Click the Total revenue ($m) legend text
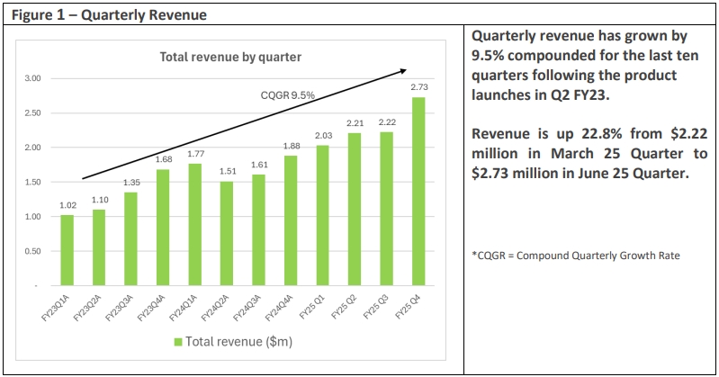719x377 pixels. (238, 342)
